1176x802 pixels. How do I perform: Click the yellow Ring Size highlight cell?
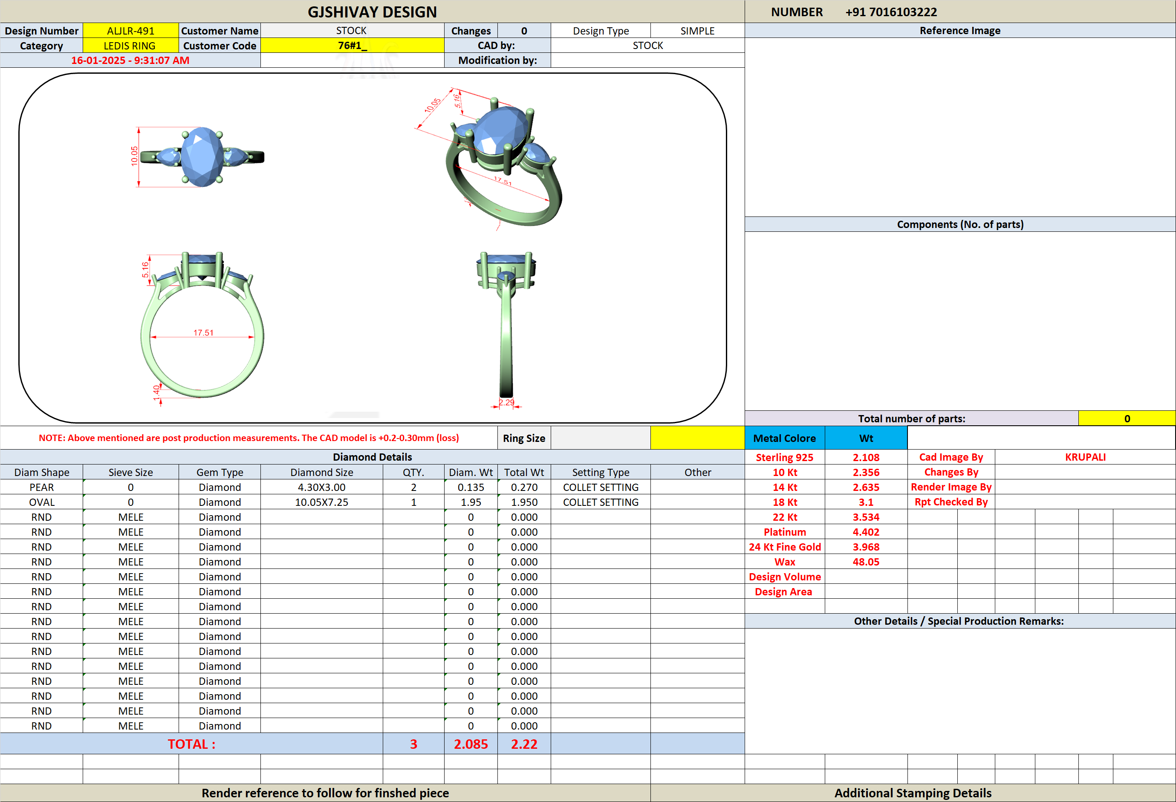click(x=697, y=438)
